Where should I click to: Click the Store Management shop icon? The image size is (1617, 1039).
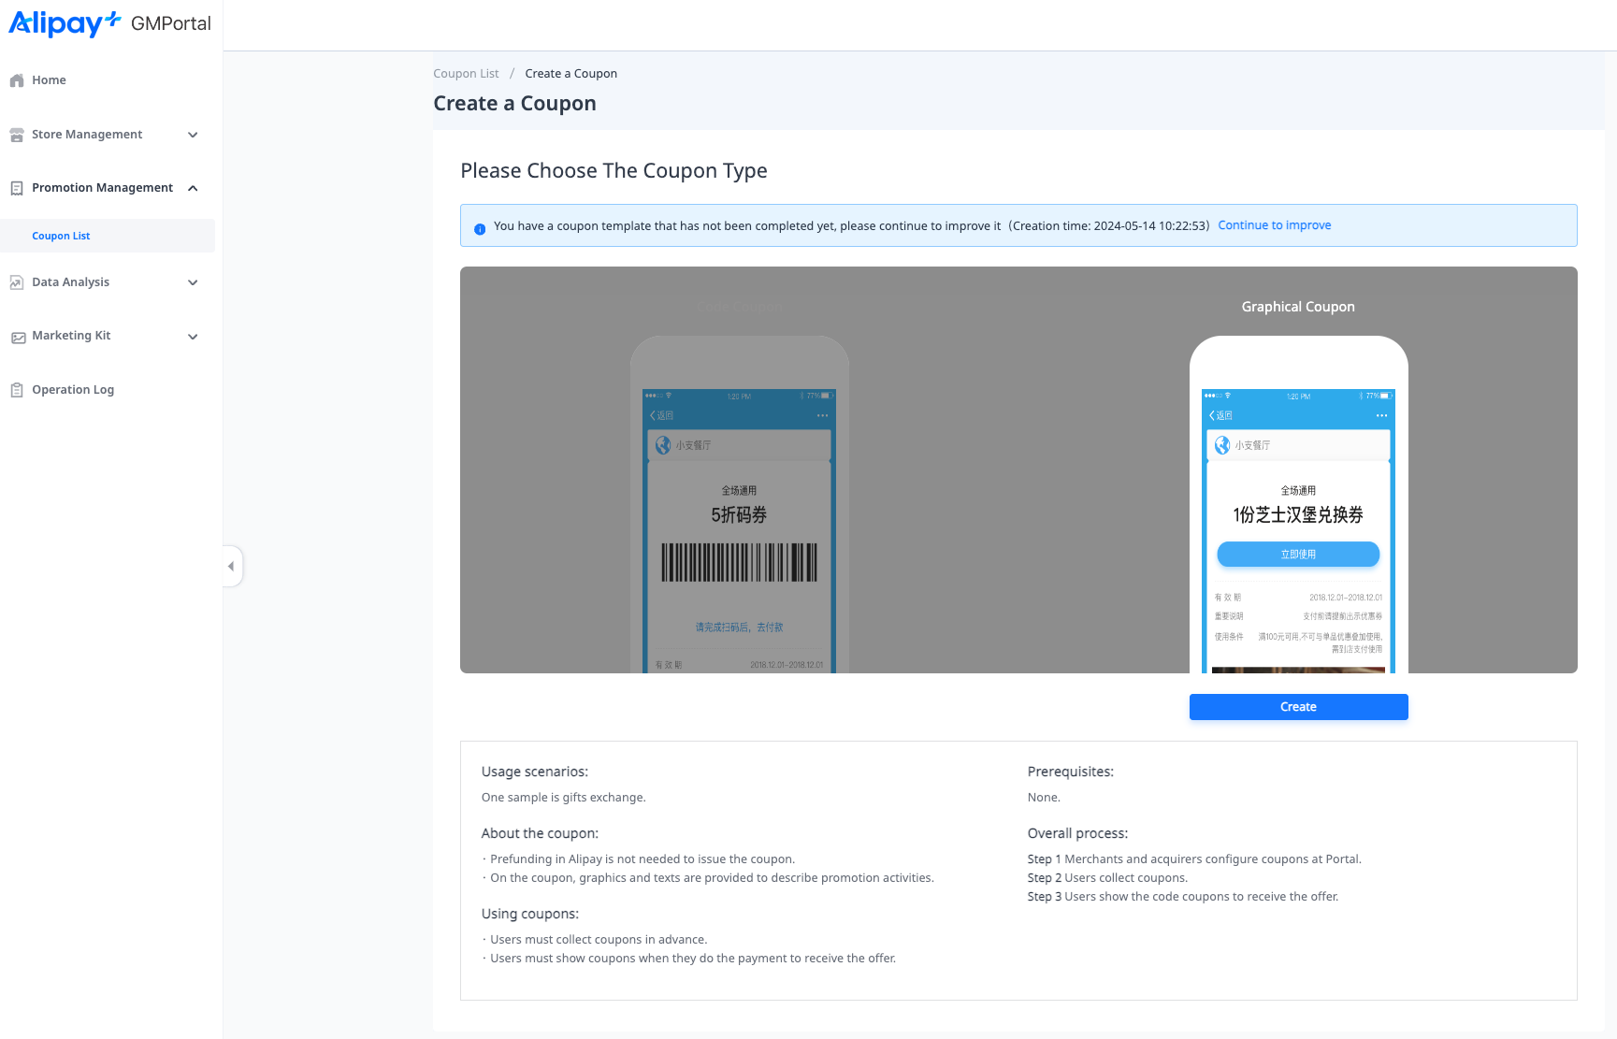click(17, 135)
